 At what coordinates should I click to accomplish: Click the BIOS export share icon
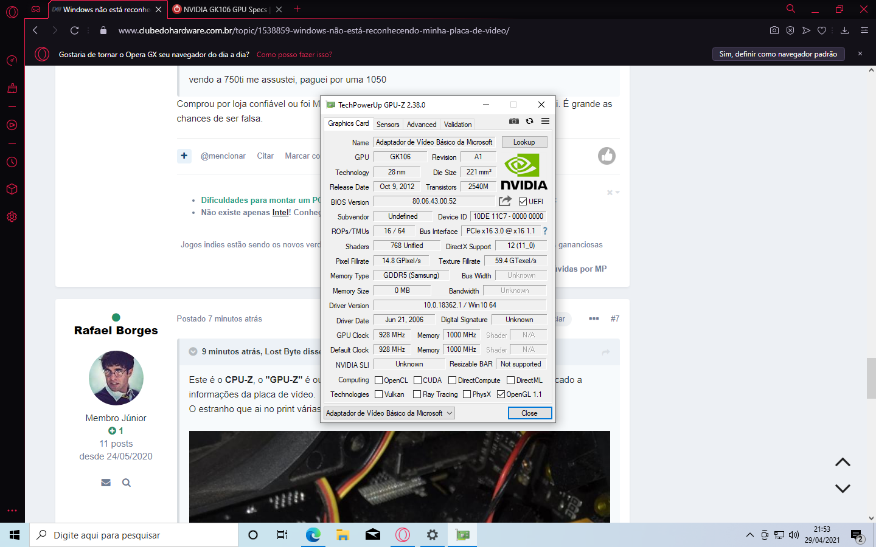[x=506, y=201]
